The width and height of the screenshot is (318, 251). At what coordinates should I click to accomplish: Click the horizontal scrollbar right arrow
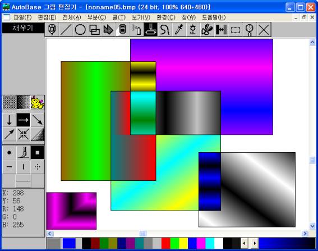point(305,234)
